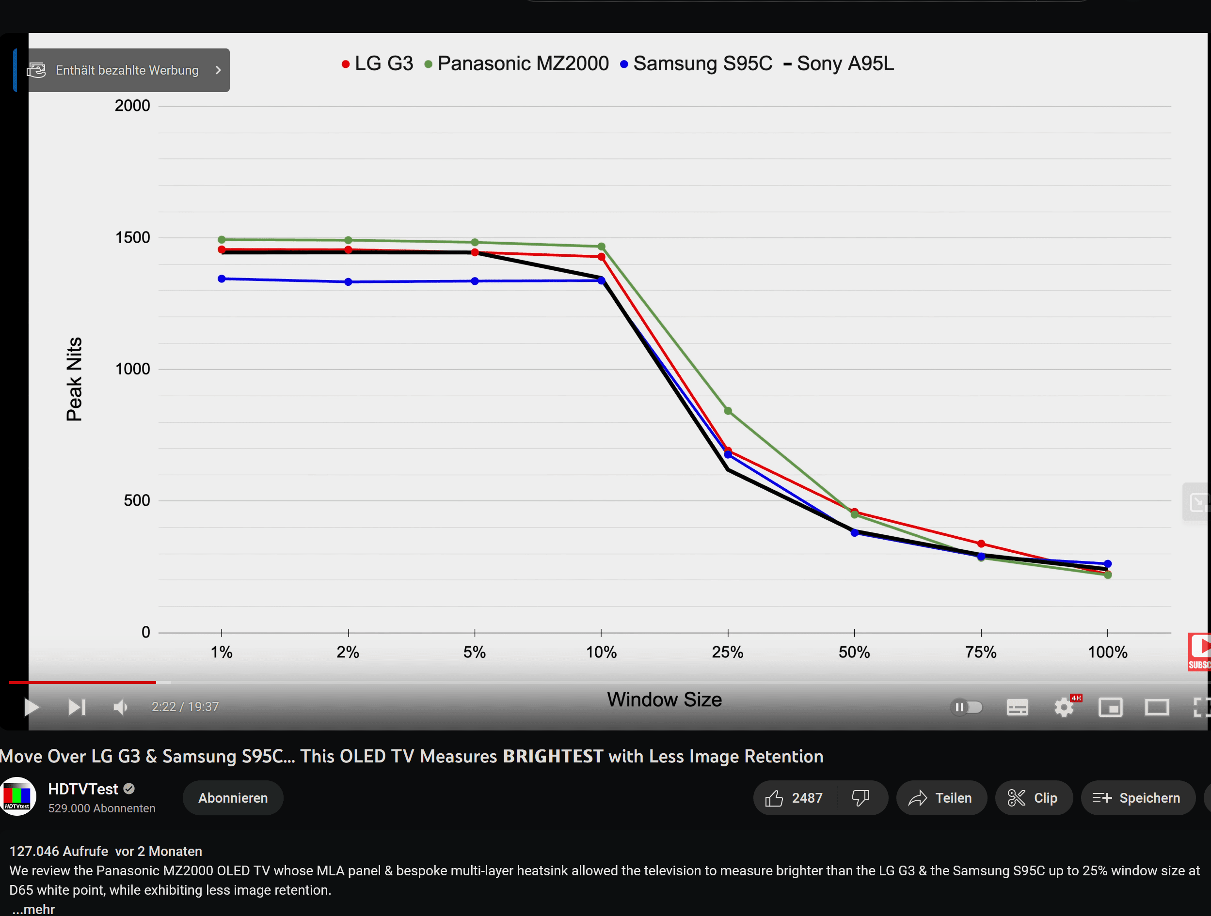
Task: Switch to miniplayer mode
Action: point(1110,707)
